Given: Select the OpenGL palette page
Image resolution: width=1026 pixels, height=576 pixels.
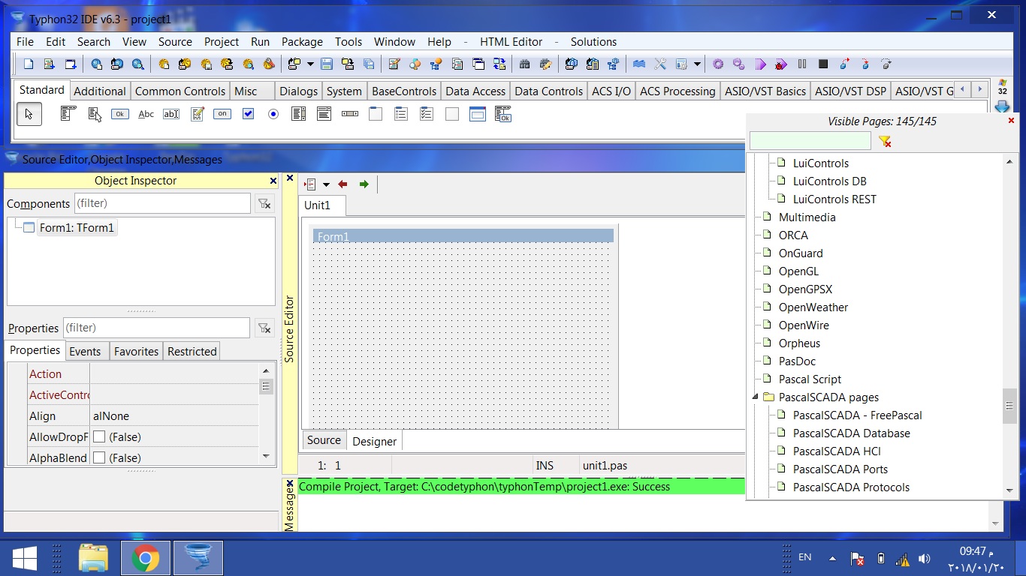Looking at the screenshot, I should (798, 271).
